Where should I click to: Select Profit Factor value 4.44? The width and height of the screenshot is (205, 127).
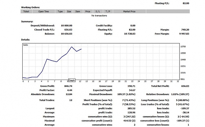coord(70,90)
